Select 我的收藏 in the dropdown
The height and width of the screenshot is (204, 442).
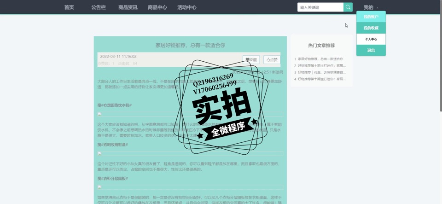coord(371,28)
